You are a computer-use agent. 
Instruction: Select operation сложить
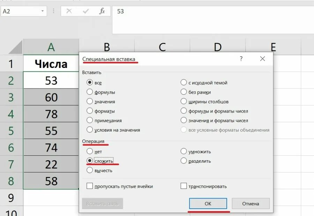[100, 161]
